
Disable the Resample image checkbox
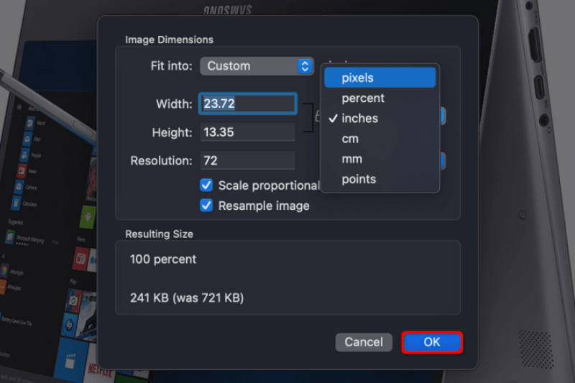click(206, 206)
